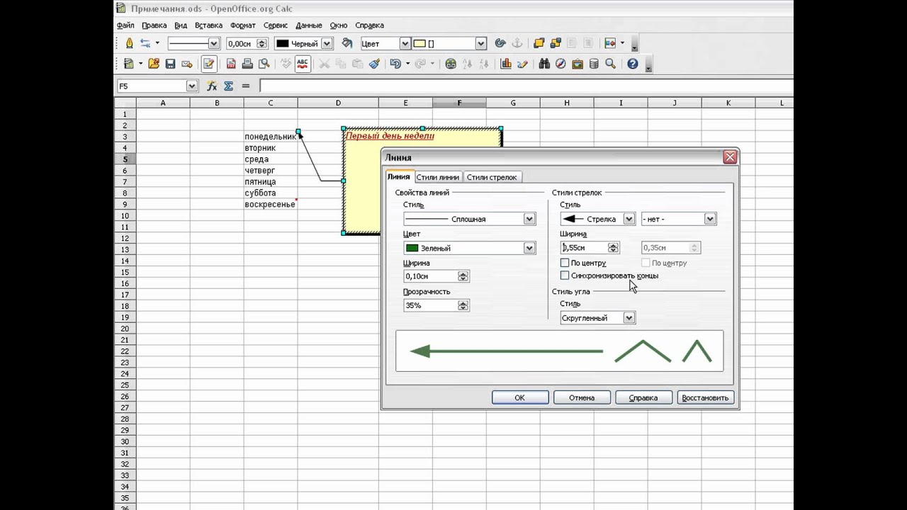Check the enabled 'По центру' checkbox
907x510 pixels.
(x=565, y=263)
